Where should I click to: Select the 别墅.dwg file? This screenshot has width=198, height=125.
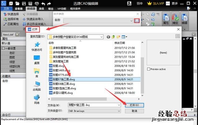point(56,66)
